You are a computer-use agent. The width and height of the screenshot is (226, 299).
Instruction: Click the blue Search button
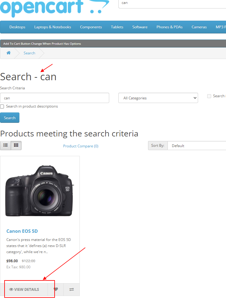pyautogui.click(x=10, y=118)
